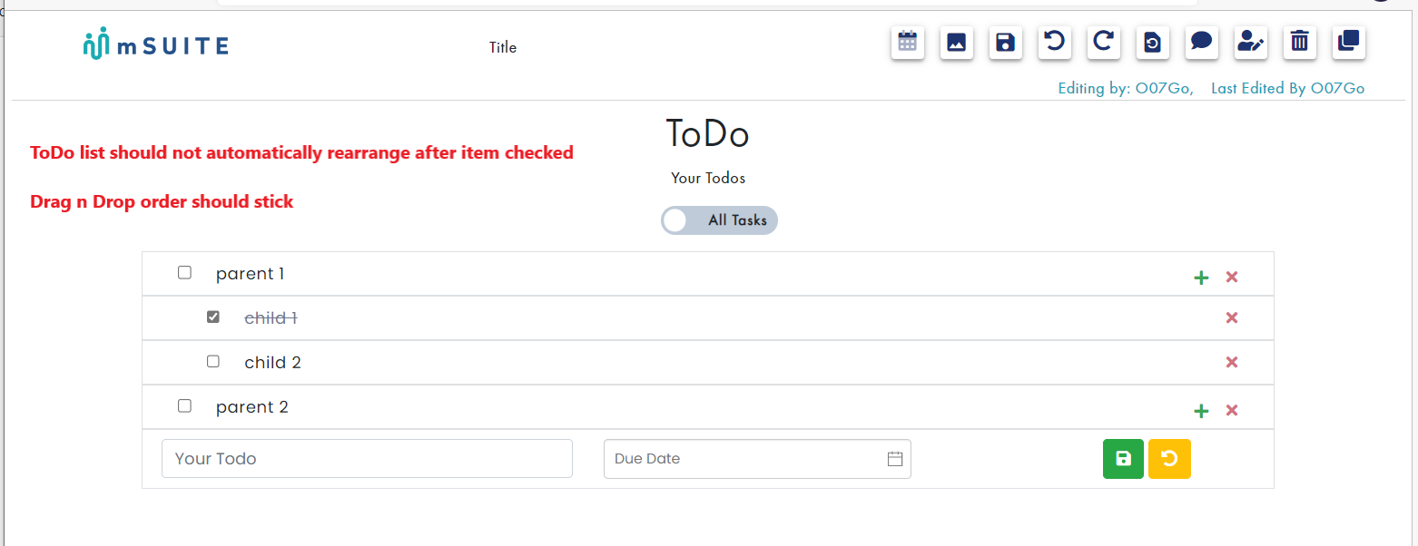Redo the last change
Screen dimensions: 1418x546
click(x=1103, y=42)
